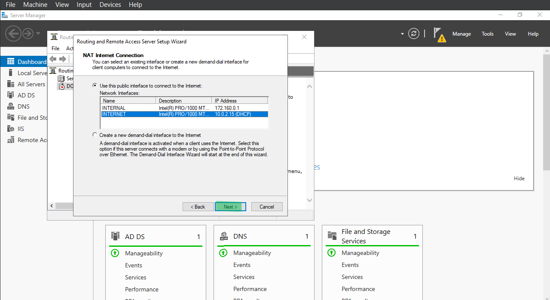Open the Help menu in Server Manager
The image size is (550, 300).
point(533,34)
